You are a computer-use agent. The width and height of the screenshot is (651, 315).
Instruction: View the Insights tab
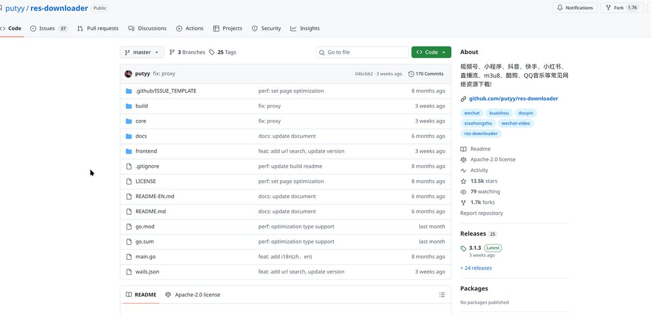tap(305, 28)
